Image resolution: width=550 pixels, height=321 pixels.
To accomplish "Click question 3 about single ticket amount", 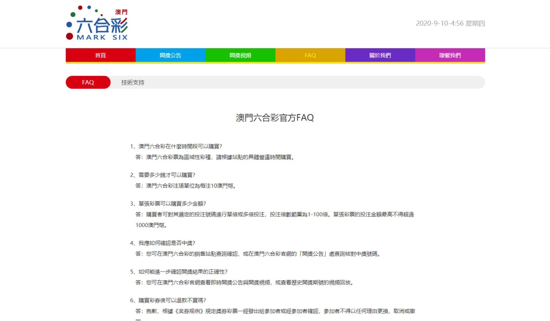I will (168, 204).
